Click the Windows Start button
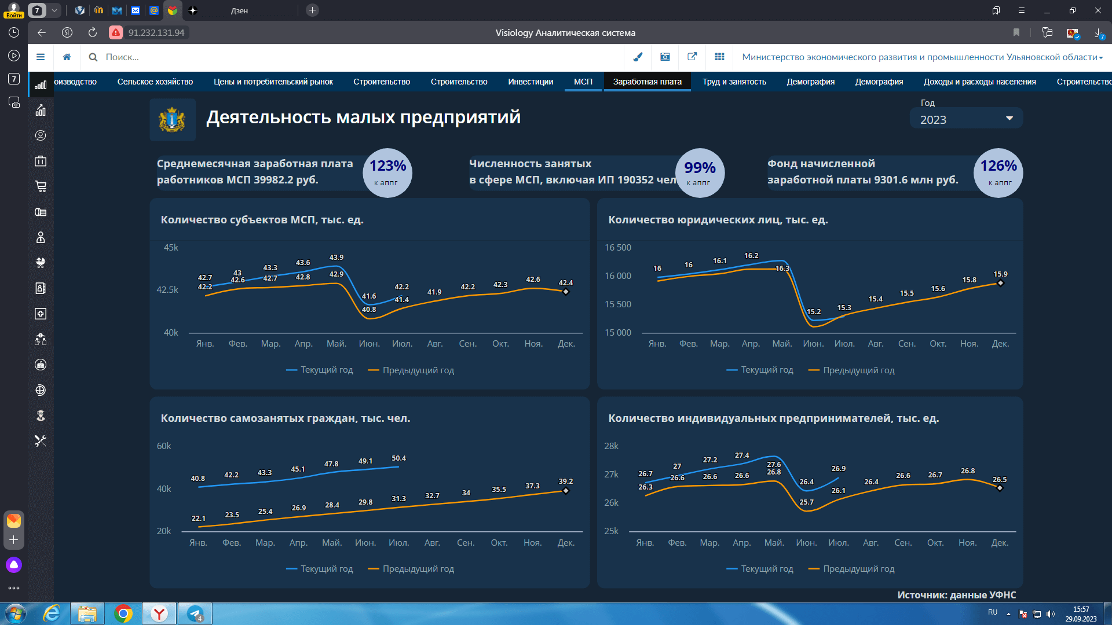The width and height of the screenshot is (1112, 625). (15, 613)
